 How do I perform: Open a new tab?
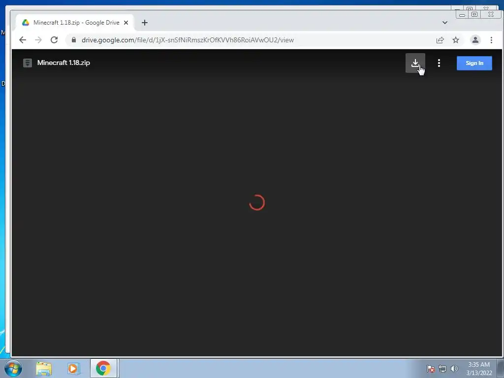pyautogui.click(x=145, y=23)
